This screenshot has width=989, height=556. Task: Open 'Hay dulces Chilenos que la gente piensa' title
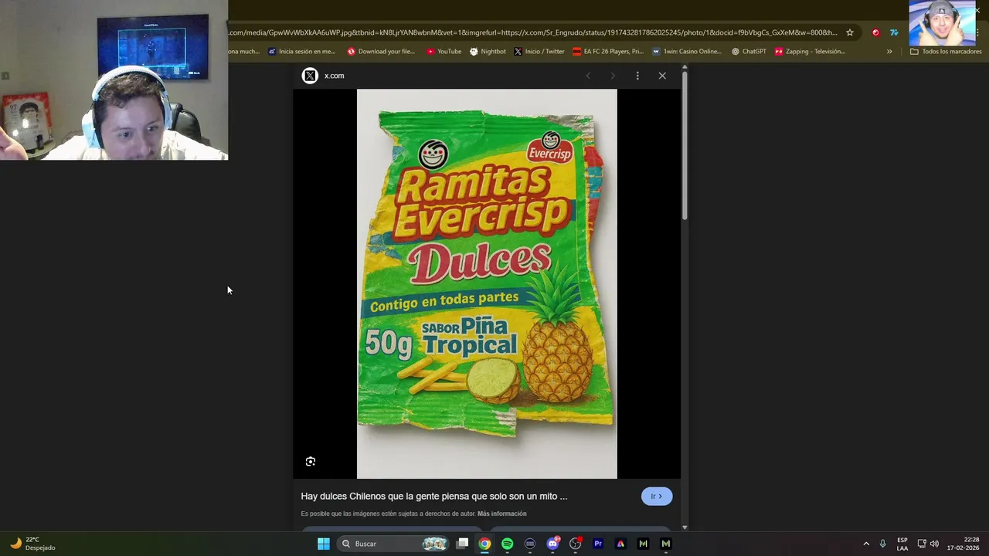(x=434, y=497)
